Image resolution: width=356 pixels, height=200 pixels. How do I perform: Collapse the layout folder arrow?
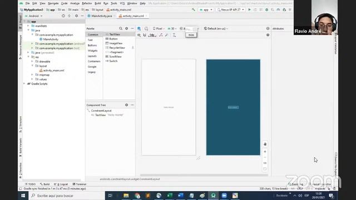point(32,66)
